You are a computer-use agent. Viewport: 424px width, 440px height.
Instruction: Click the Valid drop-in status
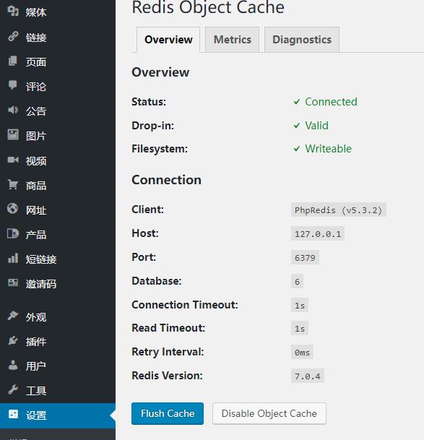316,126
